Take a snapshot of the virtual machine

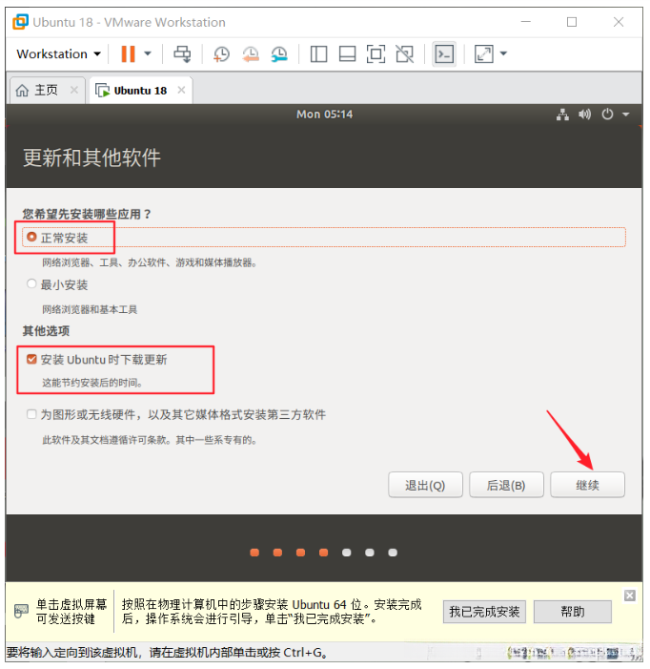[x=221, y=54]
